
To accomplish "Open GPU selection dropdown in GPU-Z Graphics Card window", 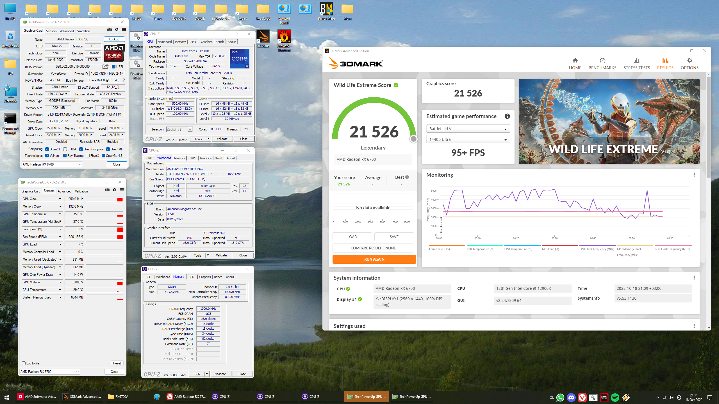I will (52, 164).
